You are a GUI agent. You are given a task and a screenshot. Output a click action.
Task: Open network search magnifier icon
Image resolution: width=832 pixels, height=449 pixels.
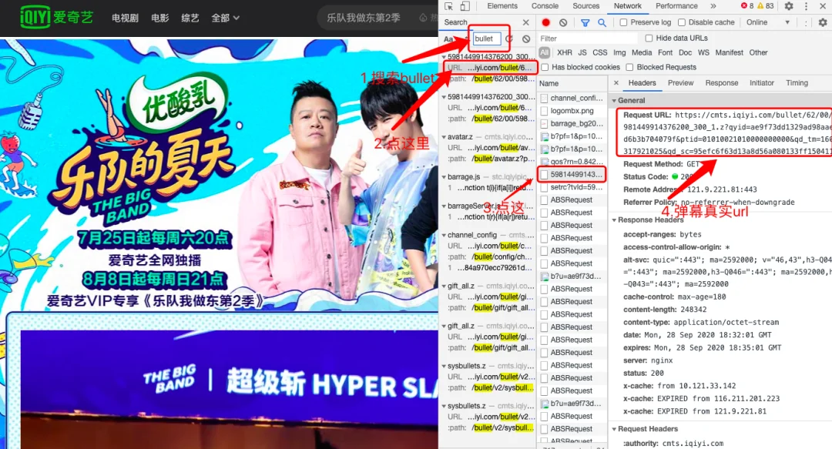(x=602, y=23)
